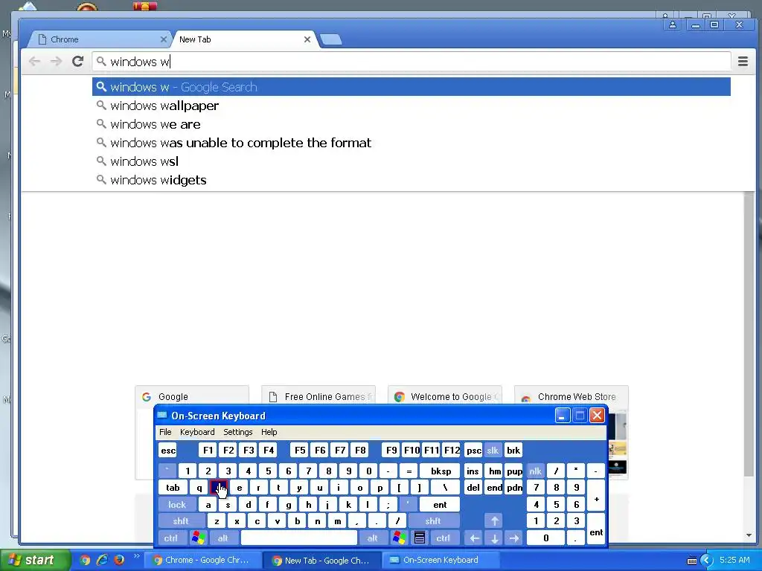Choose the 'windows wsl' suggestion

(411, 161)
